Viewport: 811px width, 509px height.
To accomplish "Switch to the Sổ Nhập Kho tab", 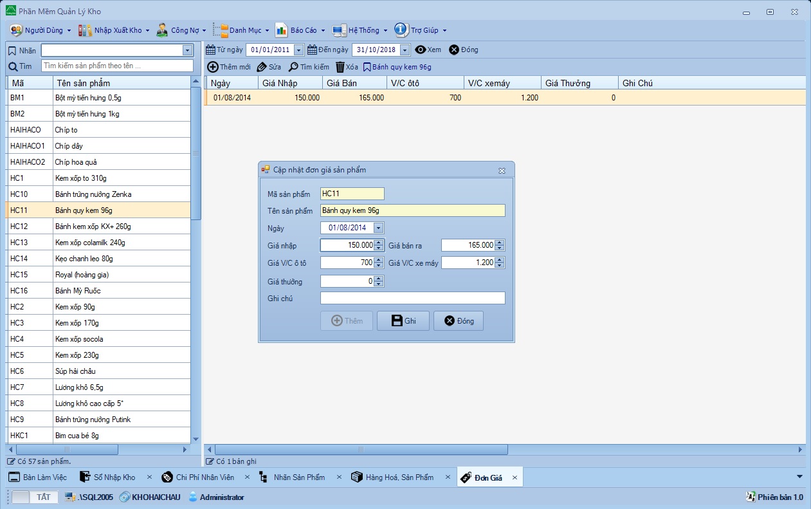I will tap(107, 477).
